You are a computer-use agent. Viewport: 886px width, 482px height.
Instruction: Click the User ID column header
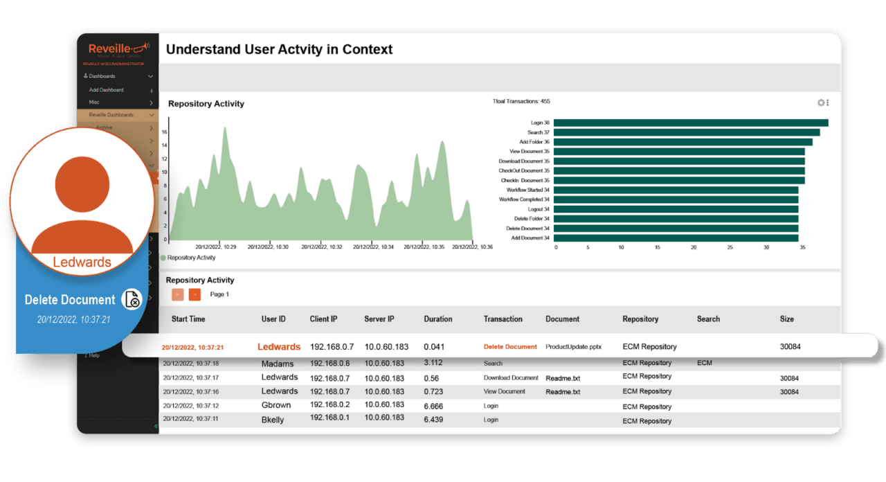273,319
